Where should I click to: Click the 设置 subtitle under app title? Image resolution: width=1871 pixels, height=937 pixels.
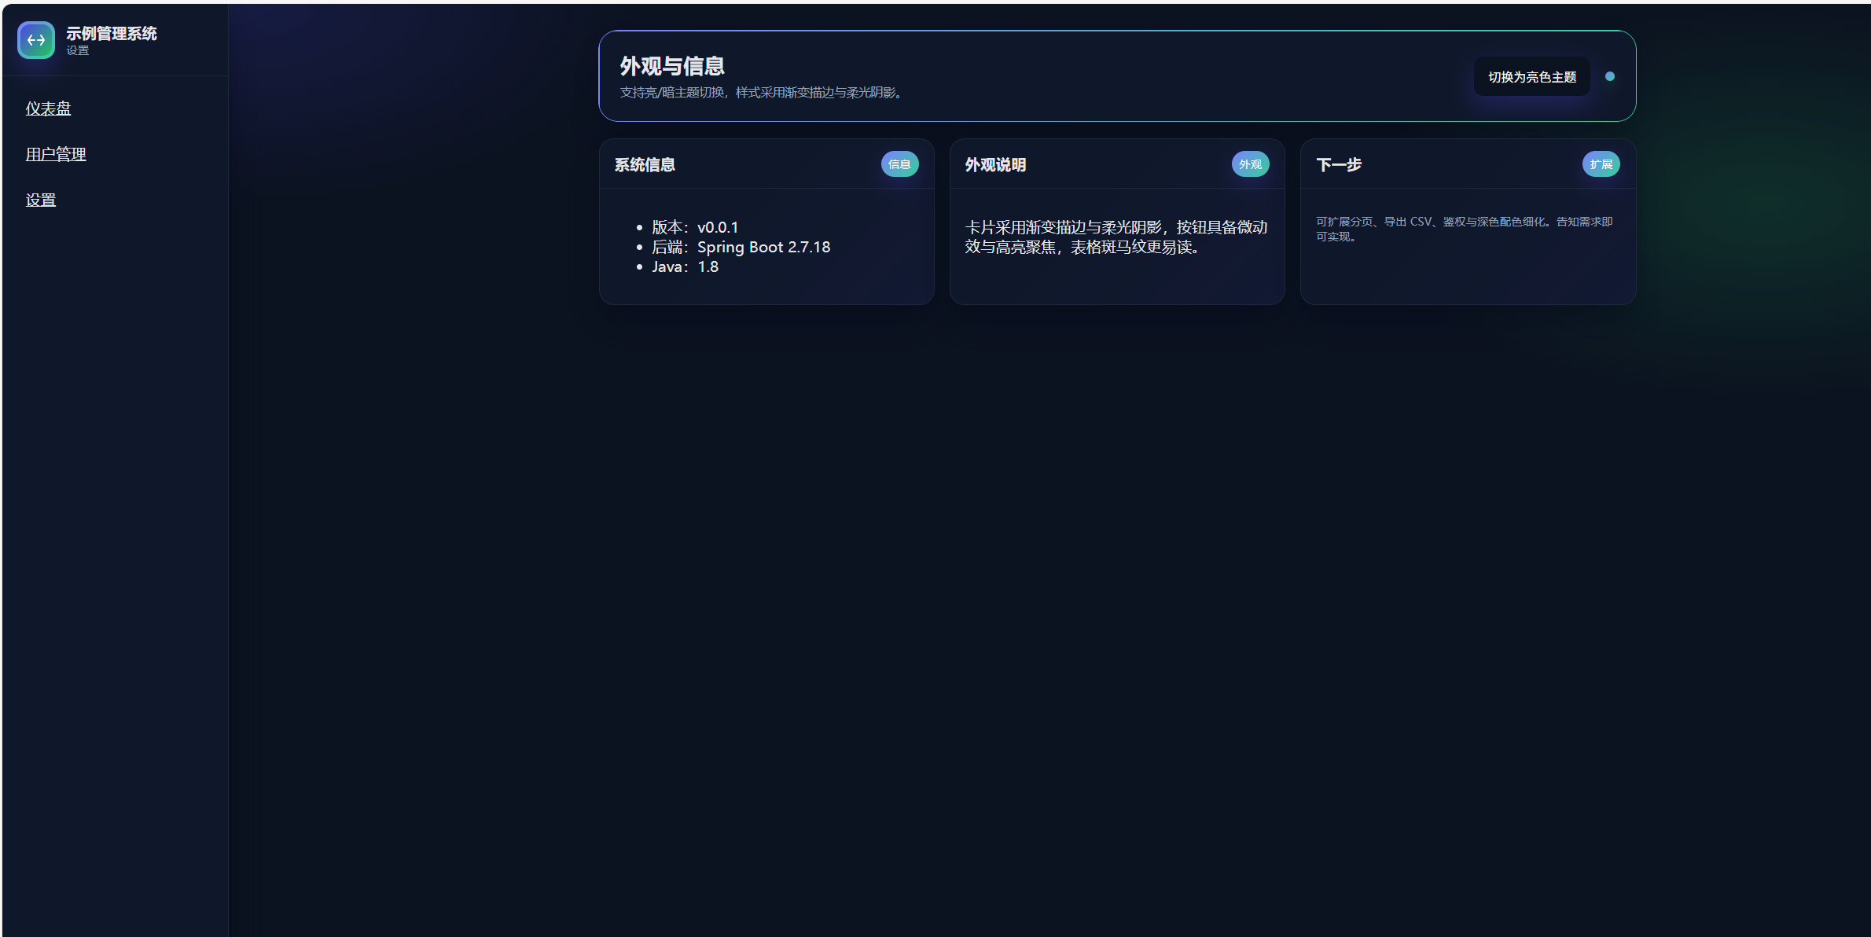[x=77, y=50]
